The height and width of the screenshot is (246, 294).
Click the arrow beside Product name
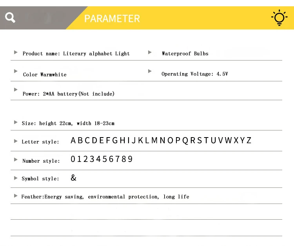point(16,52)
